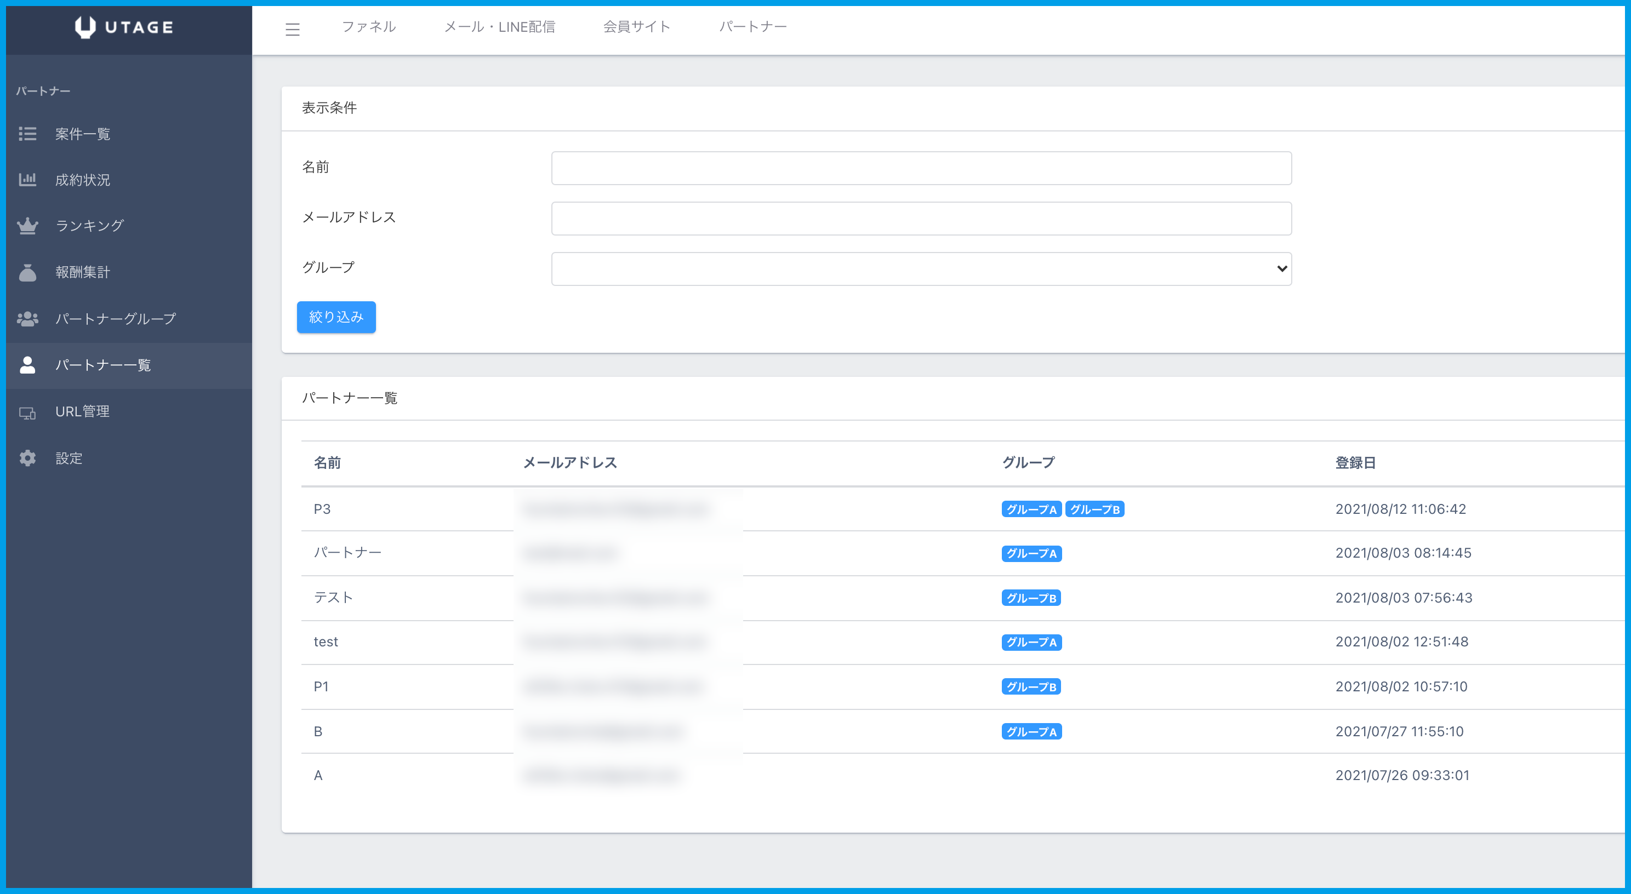Expand the グループ filter dropdown
This screenshot has height=894, width=1631.
point(921,269)
